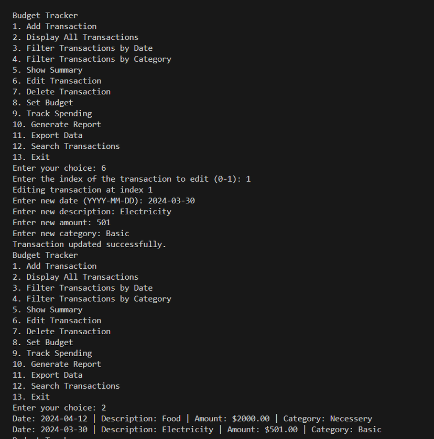Click "5. Show Summary" in the first menu listing
Screen dimensions: 434x439
48,70
